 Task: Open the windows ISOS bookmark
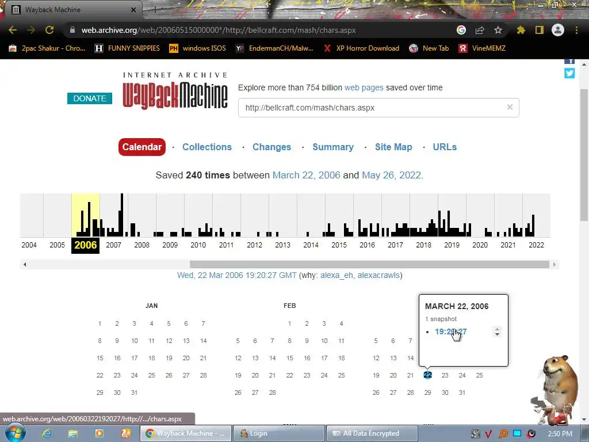[198, 48]
